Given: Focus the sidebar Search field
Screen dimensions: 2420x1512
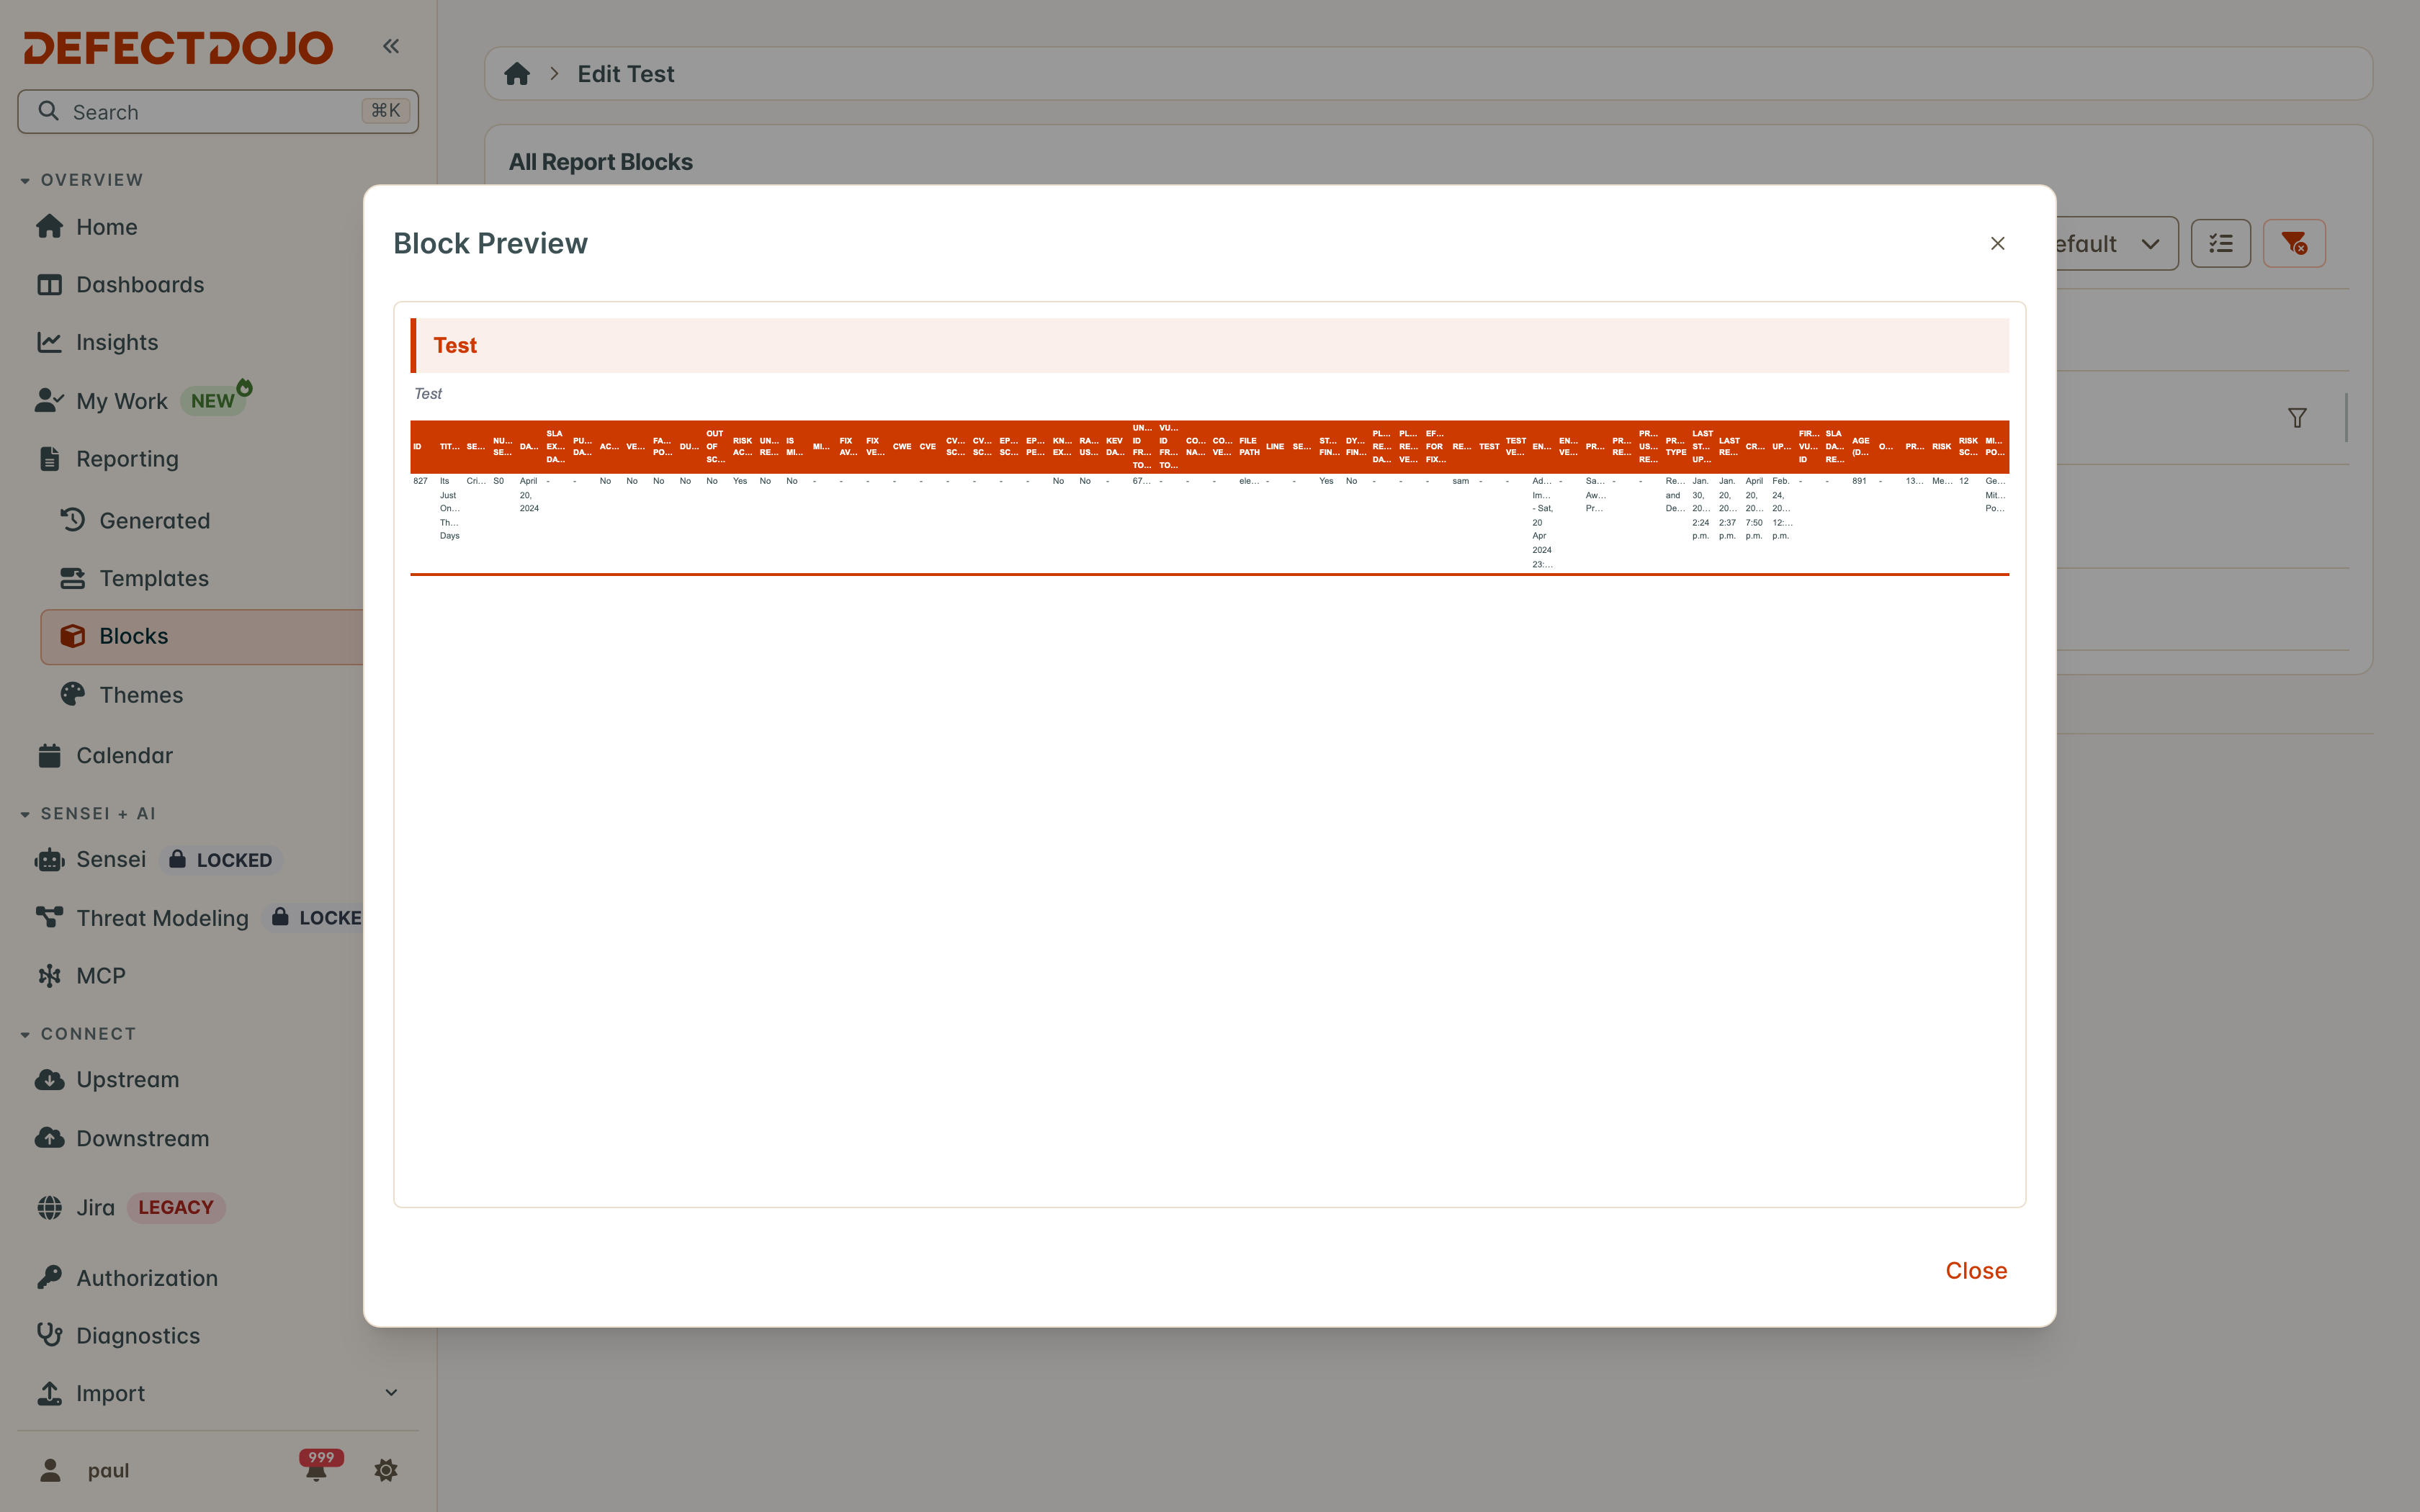Looking at the screenshot, I should tap(218, 112).
